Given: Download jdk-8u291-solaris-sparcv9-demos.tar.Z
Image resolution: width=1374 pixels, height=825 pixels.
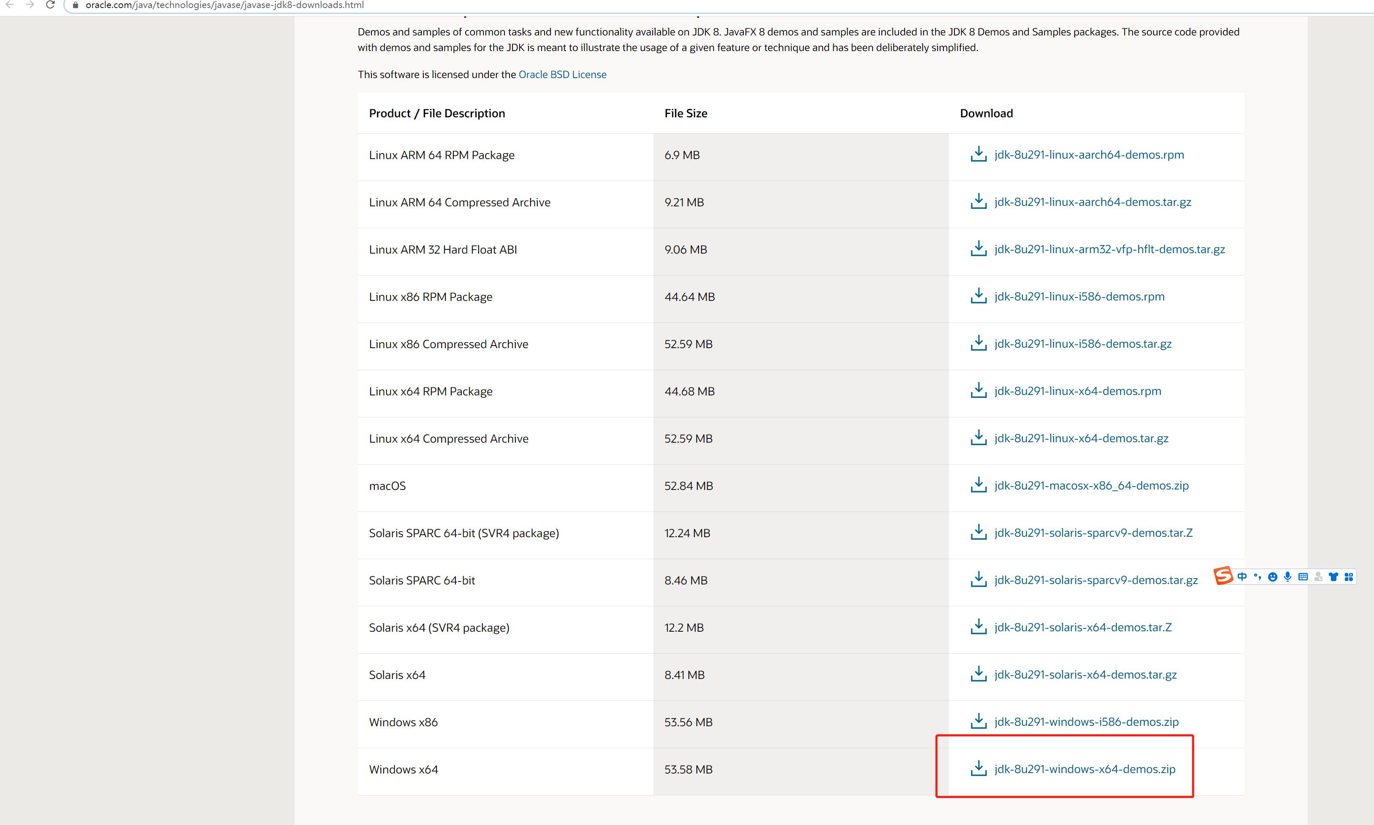Looking at the screenshot, I should [x=1093, y=533].
